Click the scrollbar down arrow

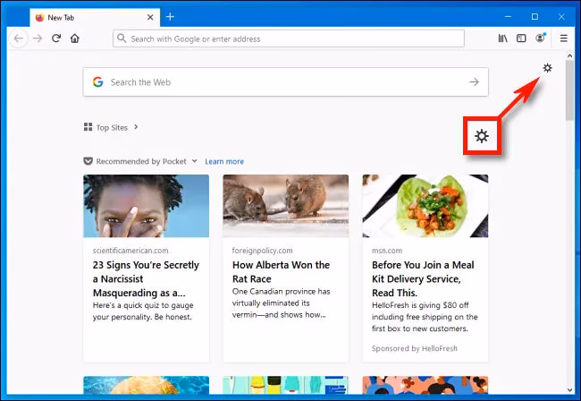click(570, 390)
